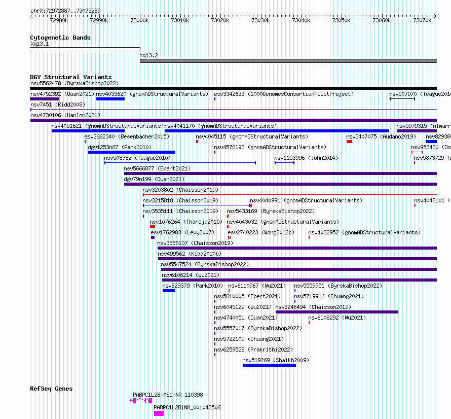Select nsv5666877 (Ebert2021) variant label
This screenshot has width=451, height=419.
tap(157, 169)
